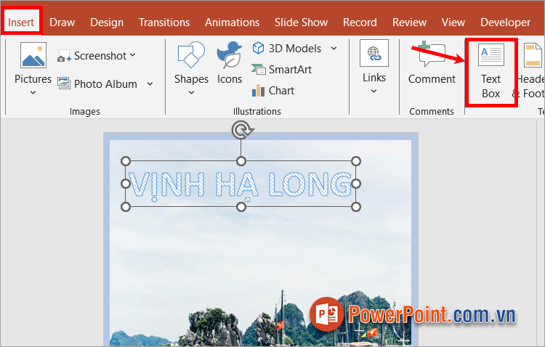This screenshot has width=545, height=347.
Task: Click the 3D Models cube icon
Action: pos(258,48)
